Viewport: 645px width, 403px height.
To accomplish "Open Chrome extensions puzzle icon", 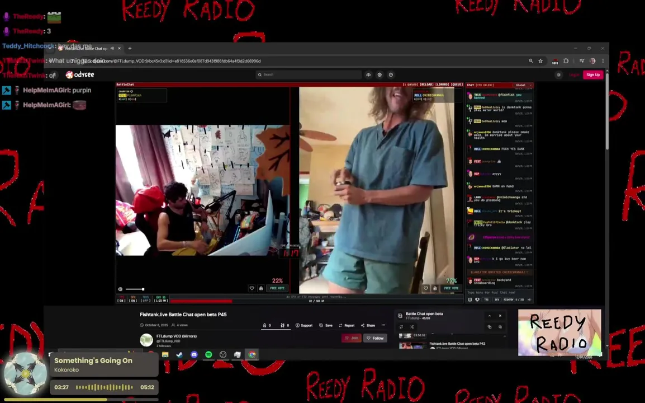I will [566, 61].
